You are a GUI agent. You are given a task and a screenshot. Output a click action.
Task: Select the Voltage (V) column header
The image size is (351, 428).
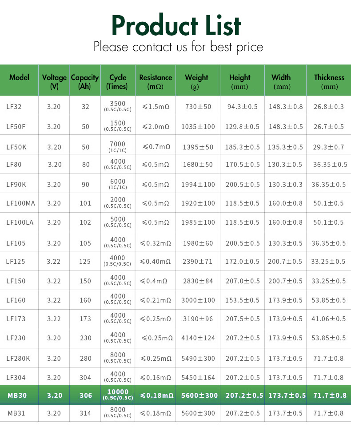coord(54,82)
